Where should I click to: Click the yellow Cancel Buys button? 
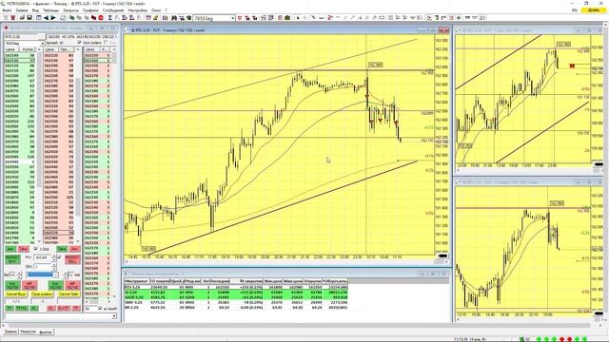click(16, 294)
